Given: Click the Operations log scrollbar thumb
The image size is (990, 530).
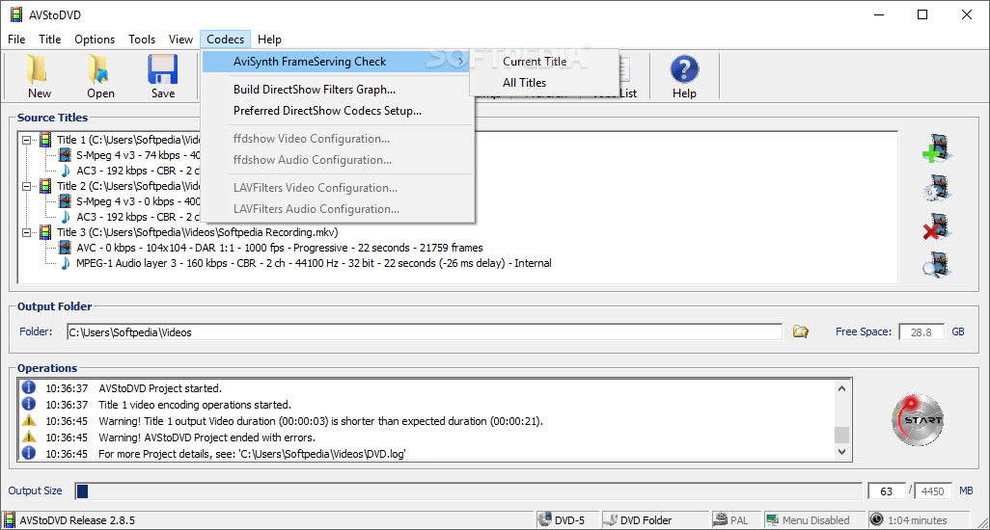Looking at the screenshot, I should point(841,435).
